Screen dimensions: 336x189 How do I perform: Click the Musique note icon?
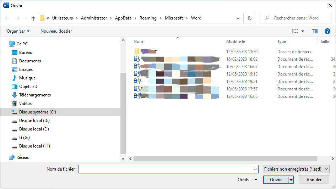click(x=14, y=78)
